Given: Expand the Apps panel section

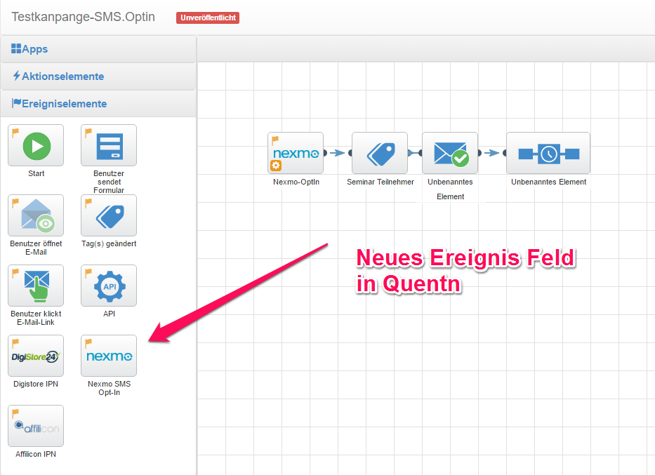Looking at the screenshot, I should [98, 49].
